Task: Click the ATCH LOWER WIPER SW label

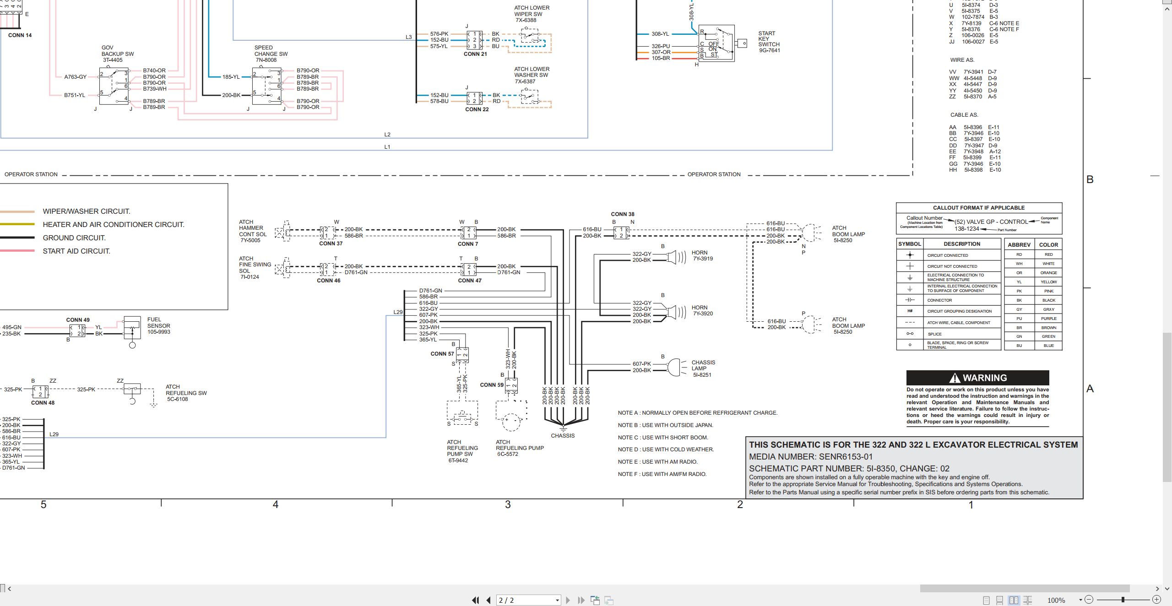Action: (x=532, y=14)
